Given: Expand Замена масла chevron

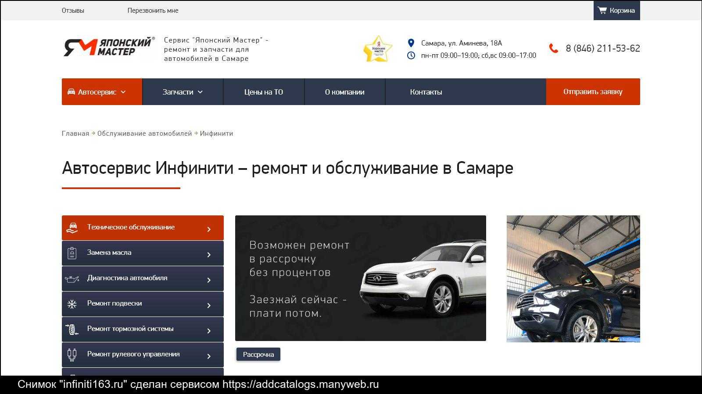Looking at the screenshot, I should [209, 254].
